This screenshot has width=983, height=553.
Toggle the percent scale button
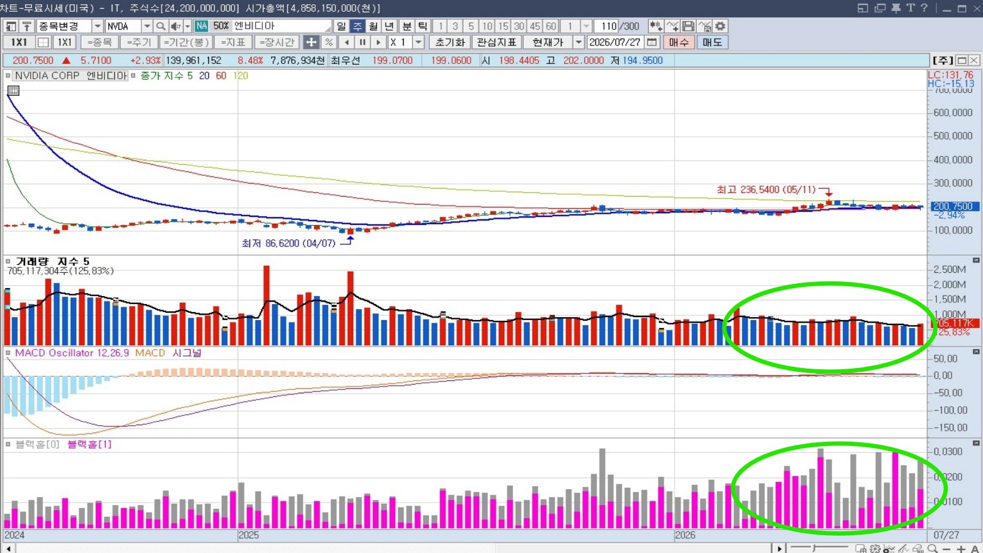coord(329,42)
